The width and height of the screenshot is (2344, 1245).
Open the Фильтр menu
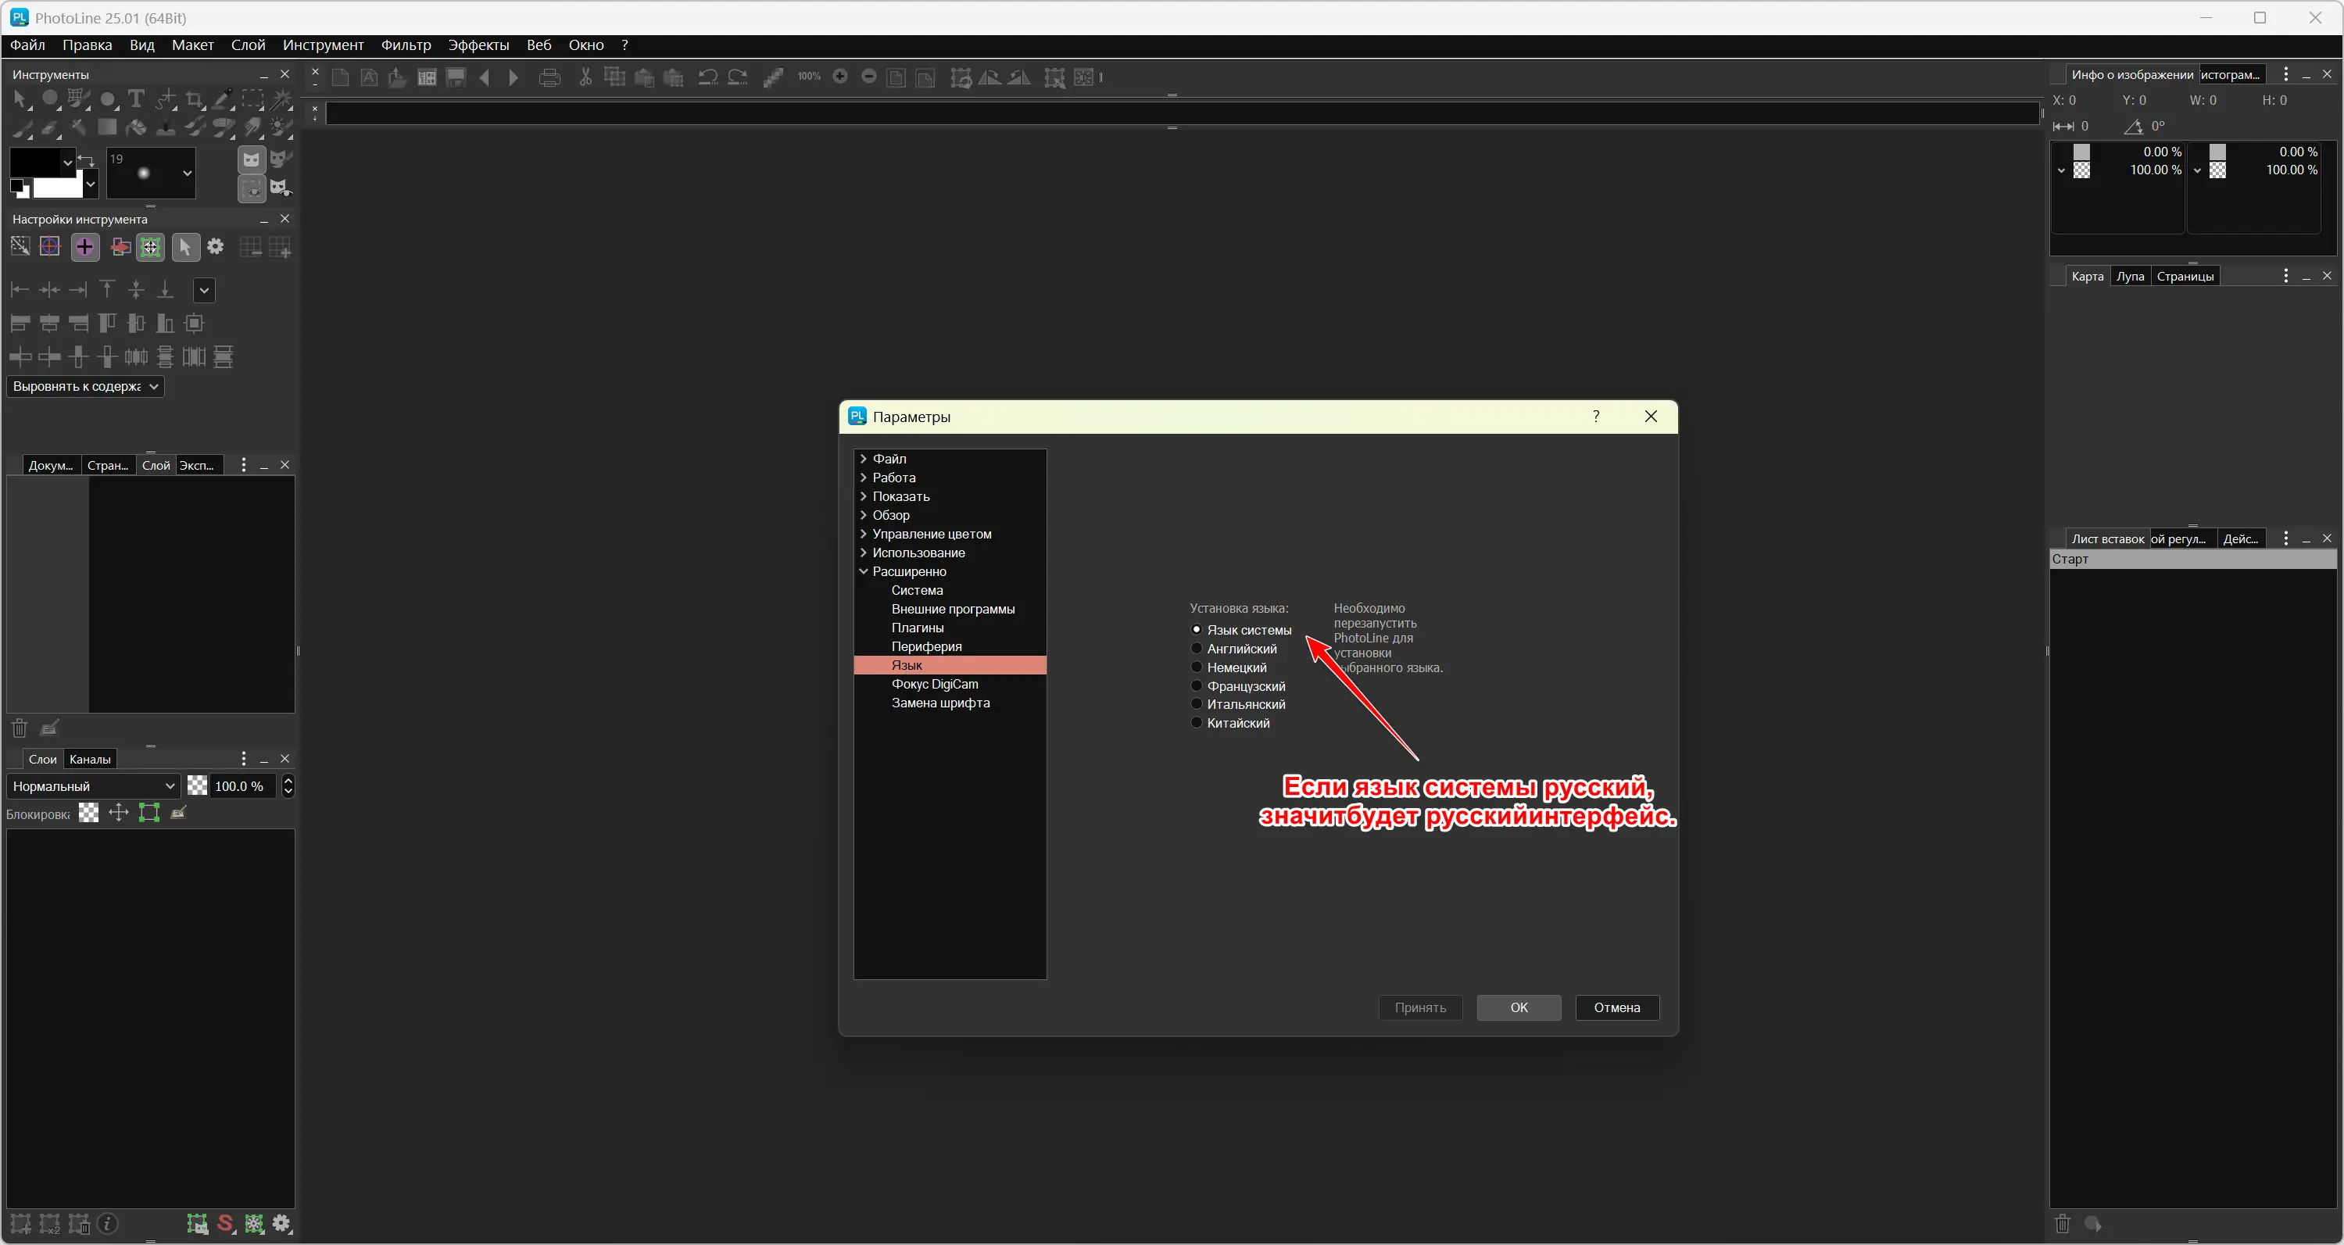(x=406, y=45)
